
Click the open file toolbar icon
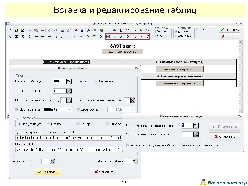[16, 30]
